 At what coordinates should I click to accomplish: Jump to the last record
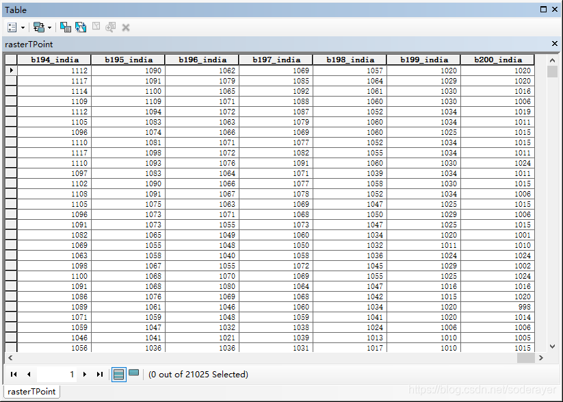[100, 375]
